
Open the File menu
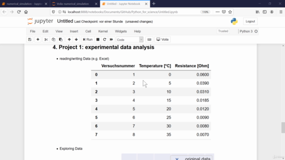pyautogui.click(x=33, y=32)
